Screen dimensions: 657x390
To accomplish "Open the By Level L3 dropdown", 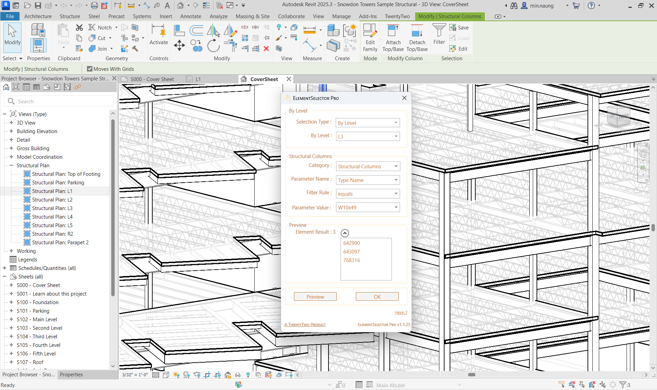I will pyautogui.click(x=368, y=136).
